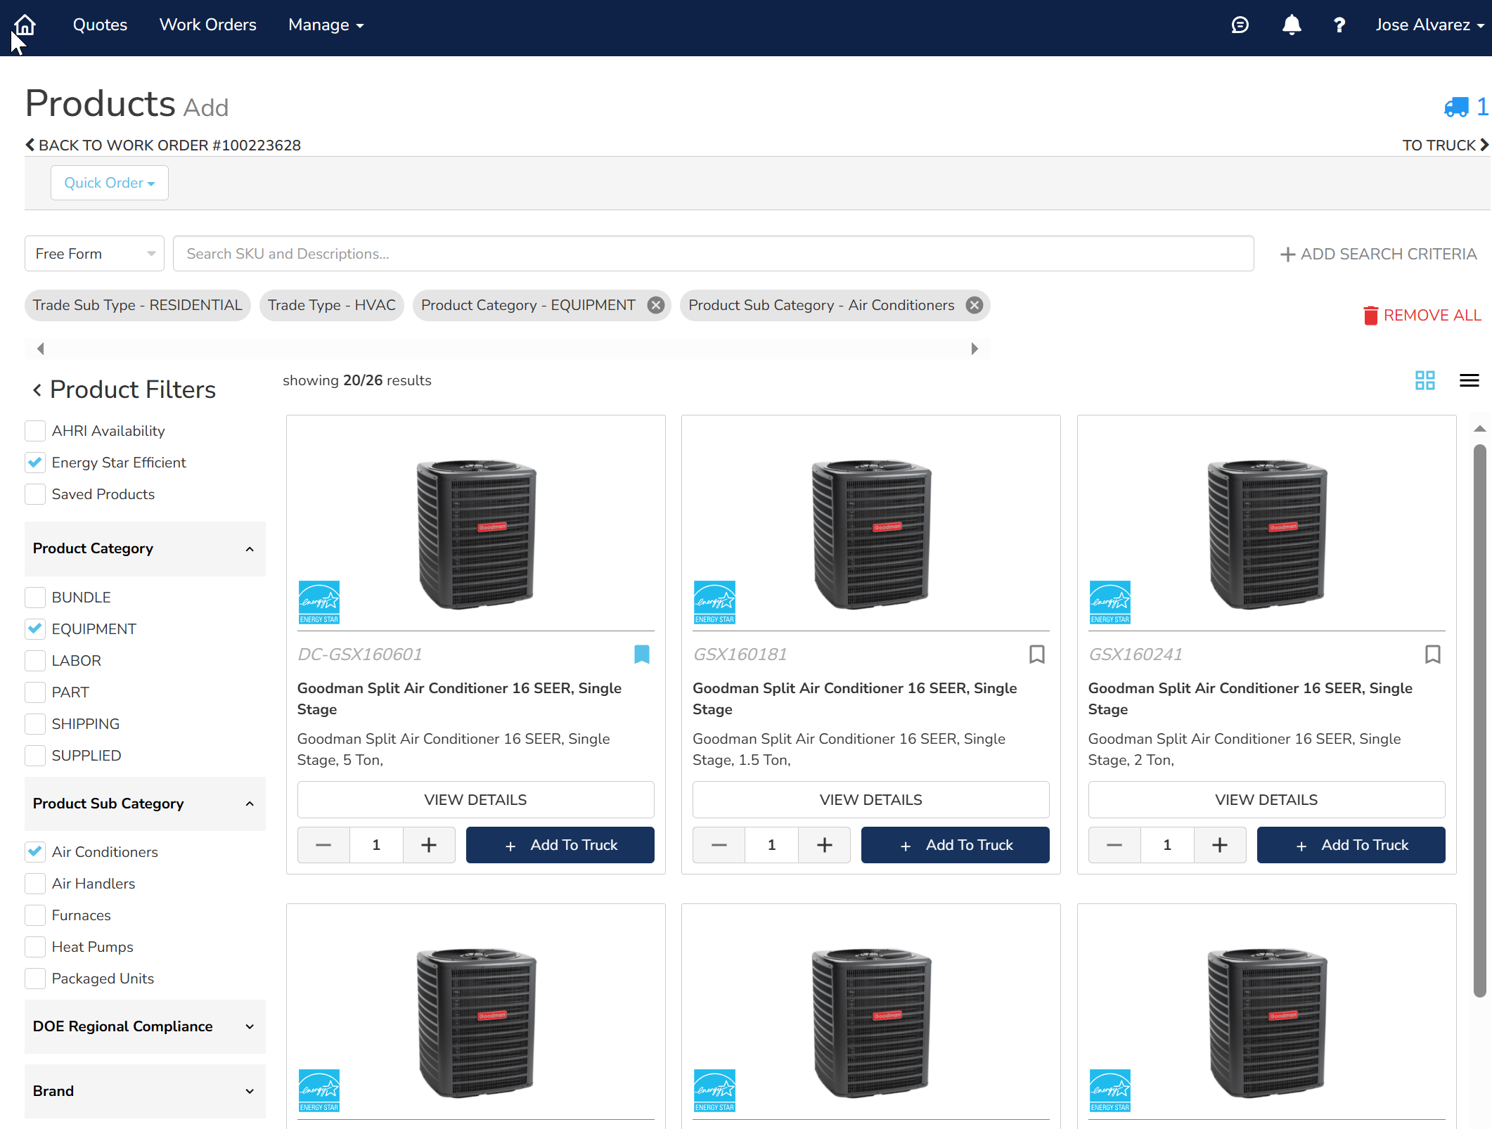Click the GSX160181 product image

point(870,534)
